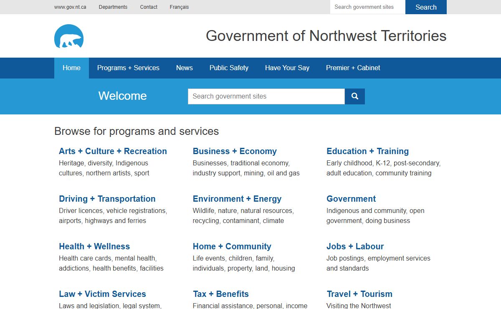Viewport: 501px width, 309px height.
Task: Open Law + Victim Services category
Action: click(x=102, y=294)
